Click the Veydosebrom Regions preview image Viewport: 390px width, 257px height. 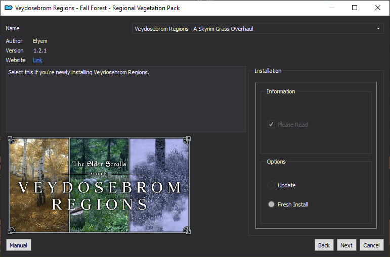99,185
